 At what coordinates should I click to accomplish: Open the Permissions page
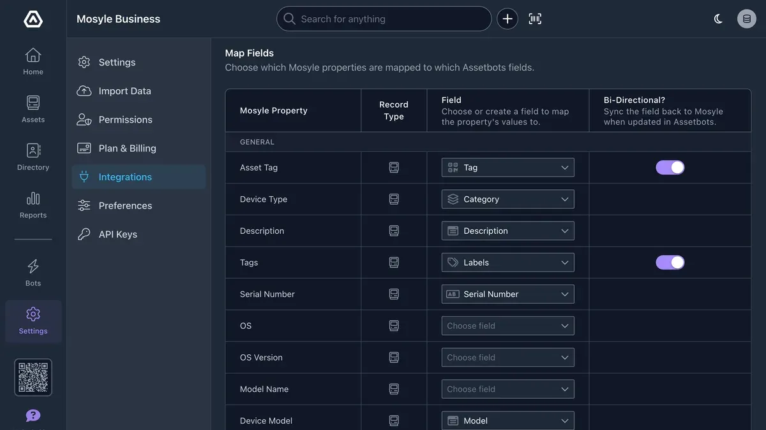tap(139, 120)
